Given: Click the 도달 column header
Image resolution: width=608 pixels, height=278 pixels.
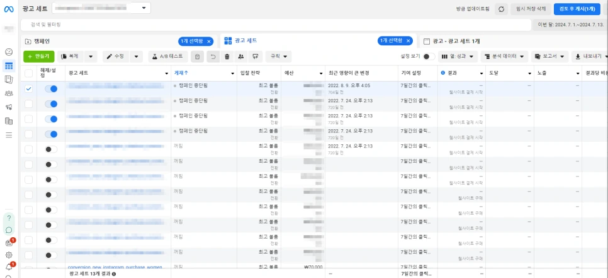Looking at the screenshot, I should point(493,73).
